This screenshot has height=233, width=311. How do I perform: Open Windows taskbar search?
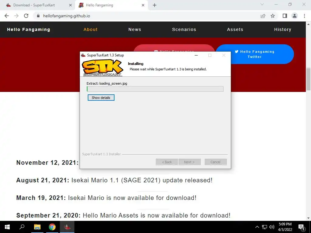click(22, 227)
